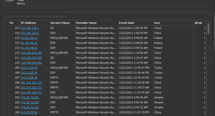Click the Export button
This screenshot has height=116, width=215.
10,1
